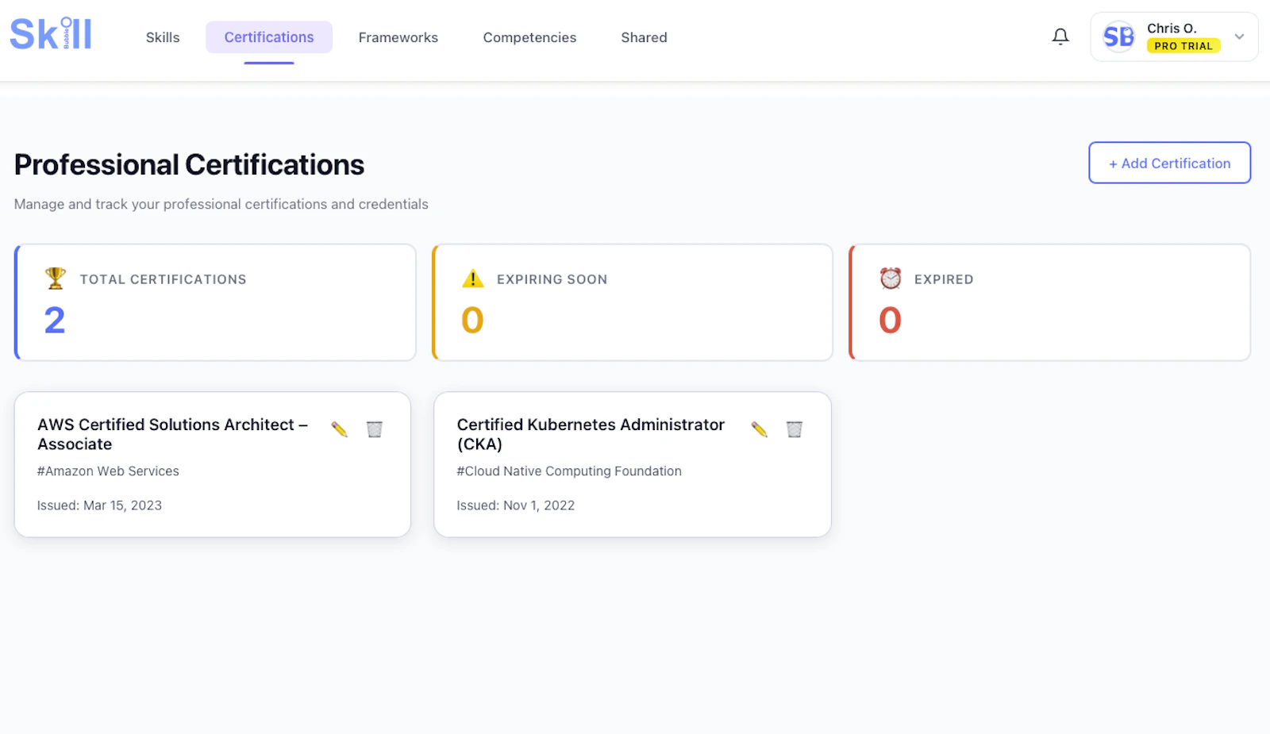Click the Issued: Mar 15, 2023 date

99,505
